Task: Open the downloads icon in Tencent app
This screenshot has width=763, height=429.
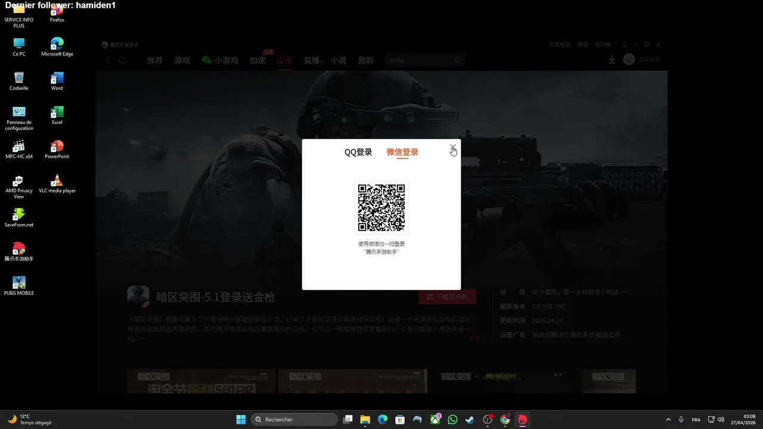Action: 612,60
